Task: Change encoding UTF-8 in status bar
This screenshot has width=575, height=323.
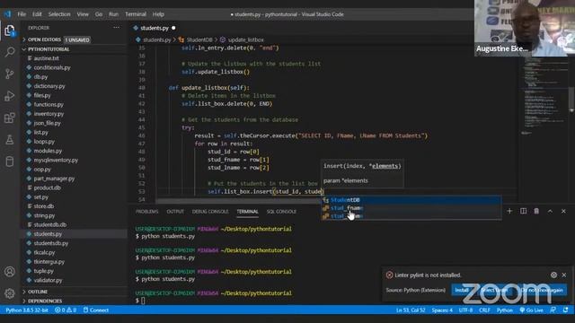Action: point(465,310)
